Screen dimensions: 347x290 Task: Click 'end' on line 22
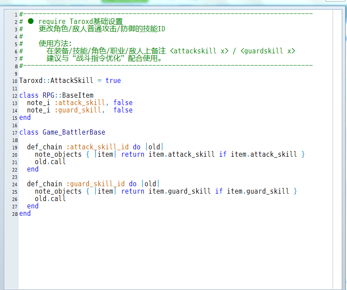(33, 169)
